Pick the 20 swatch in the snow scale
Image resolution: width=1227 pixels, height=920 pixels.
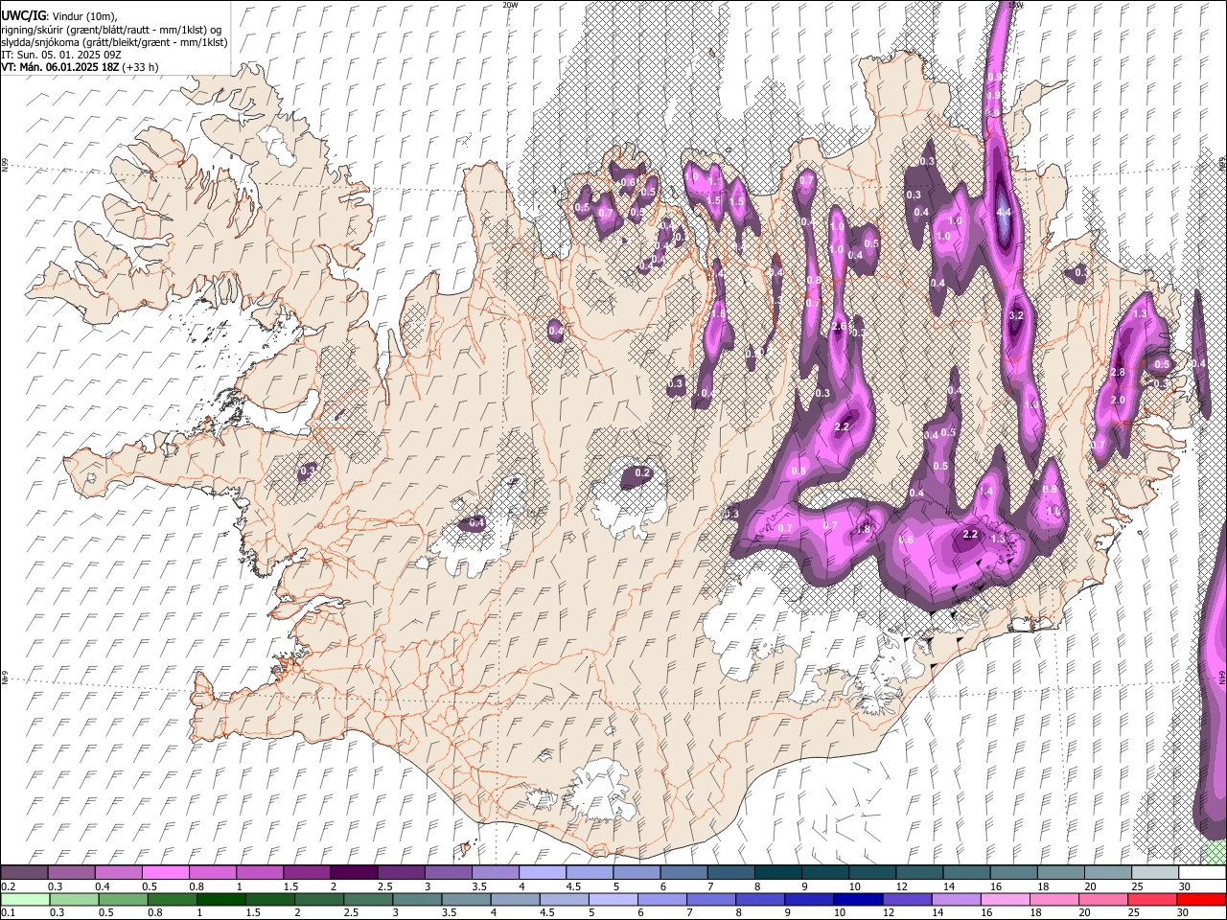coord(1107,873)
